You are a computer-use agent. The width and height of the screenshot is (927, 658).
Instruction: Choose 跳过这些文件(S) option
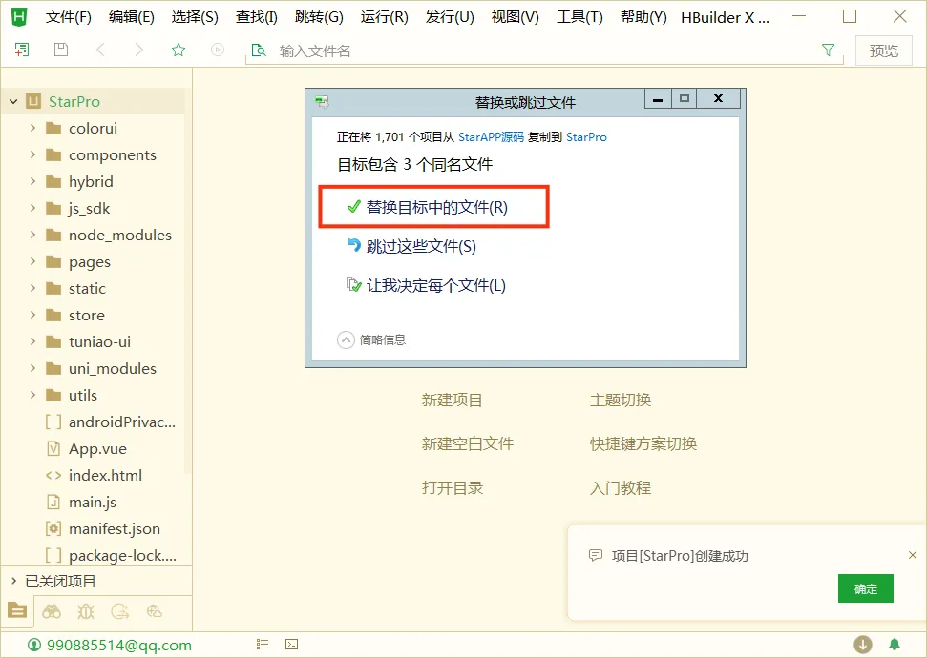pos(420,246)
